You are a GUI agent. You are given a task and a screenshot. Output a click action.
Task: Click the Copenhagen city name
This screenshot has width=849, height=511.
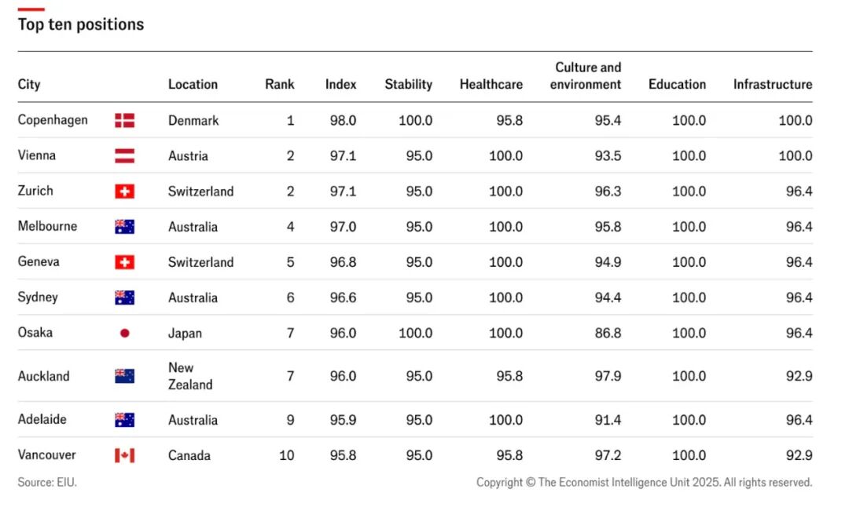tap(53, 120)
